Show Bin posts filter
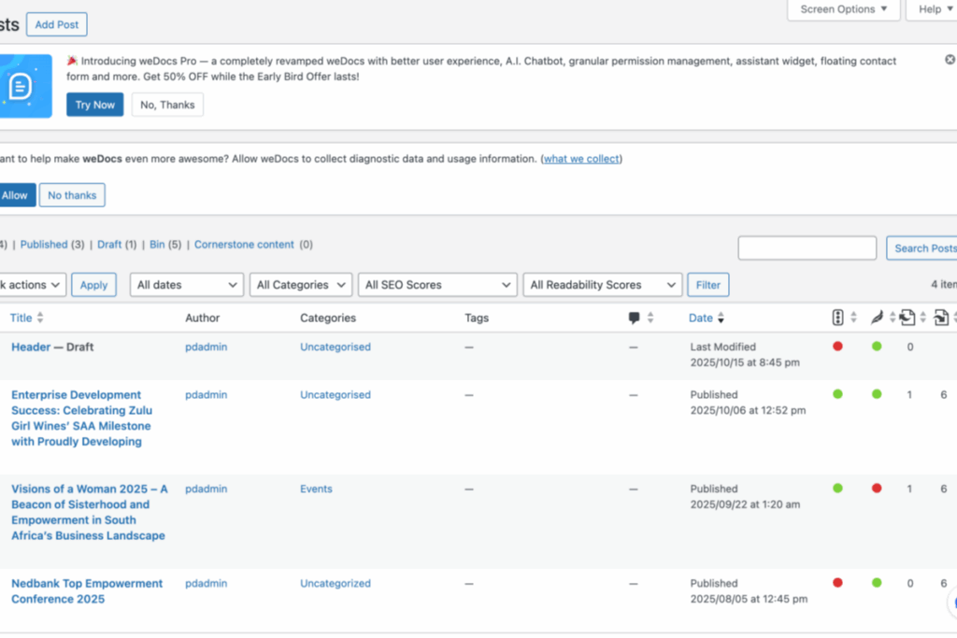 [157, 244]
